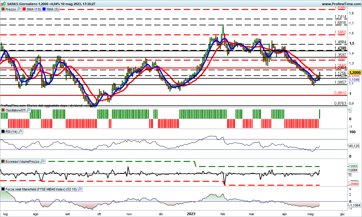Click the Prezzo red-green color swatch
The width and height of the screenshot is (362, 217).
pos(3,9)
